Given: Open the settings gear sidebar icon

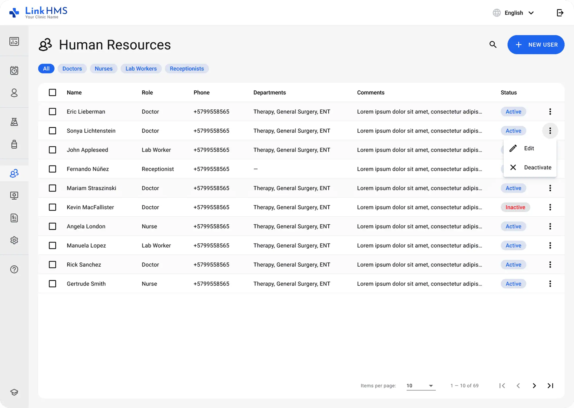Looking at the screenshot, I should [x=14, y=240].
